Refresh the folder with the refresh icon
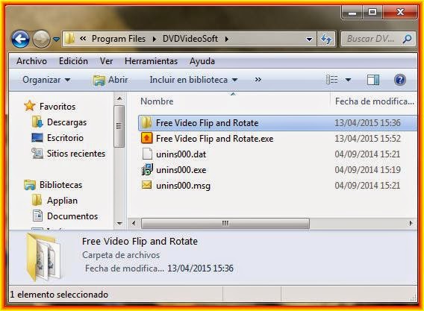 [x=326, y=40]
